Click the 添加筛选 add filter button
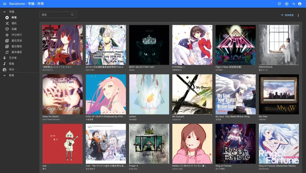This screenshot has height=173, width=306. [x=287, y=15]
